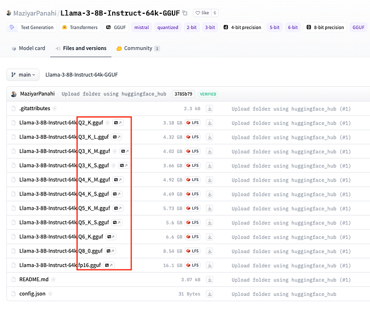The height and width of the screenshot is (315, 370).
Task: Open GGUF viewer for Q6_K.gguf
Action: (111, 237)
